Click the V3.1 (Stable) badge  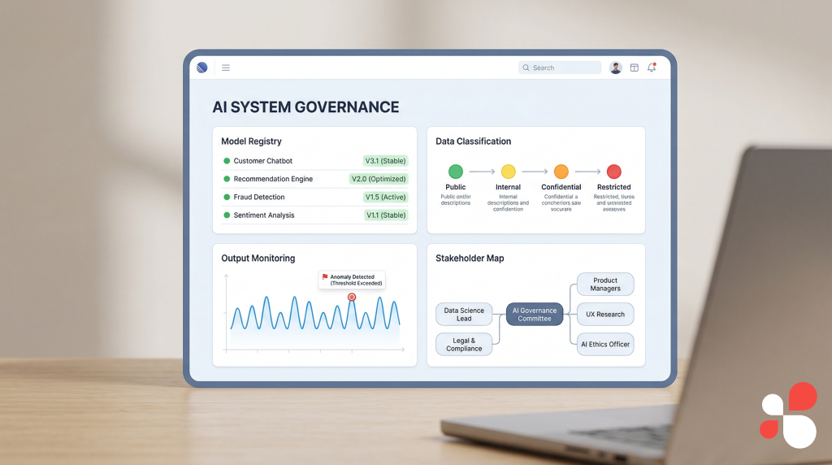(x=385, y=161)
